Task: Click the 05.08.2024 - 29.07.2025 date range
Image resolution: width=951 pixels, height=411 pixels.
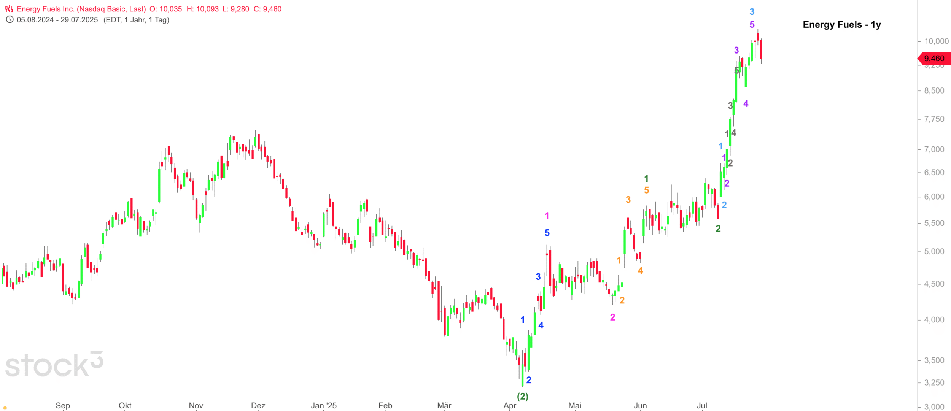Action: point(57,20)
